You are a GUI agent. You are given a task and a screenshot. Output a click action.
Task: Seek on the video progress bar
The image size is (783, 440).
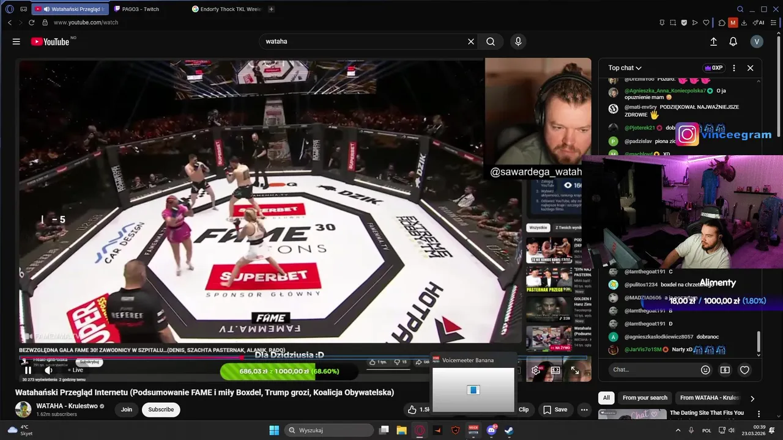coord(303,358)
